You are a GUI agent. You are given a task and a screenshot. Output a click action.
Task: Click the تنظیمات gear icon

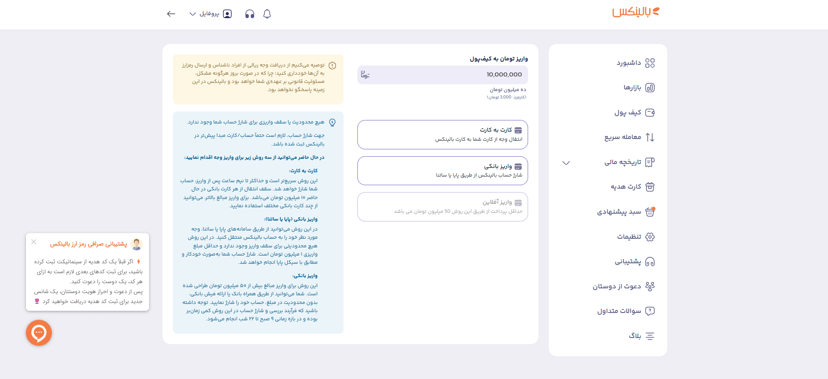pyautogui.click(x=650, y=237)
